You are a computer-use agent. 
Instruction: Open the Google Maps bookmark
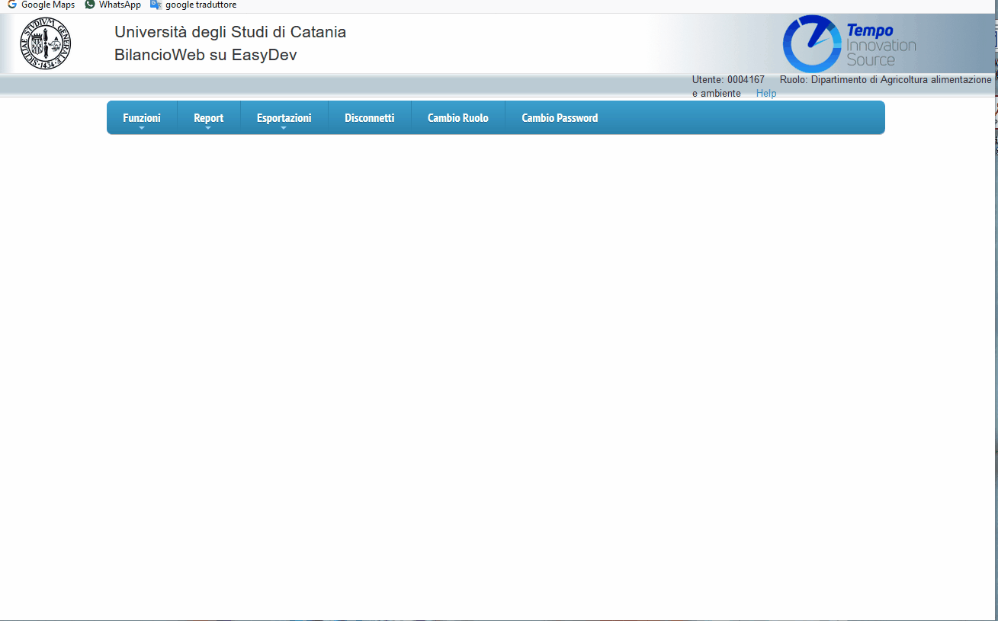click(x=41, y=5)
